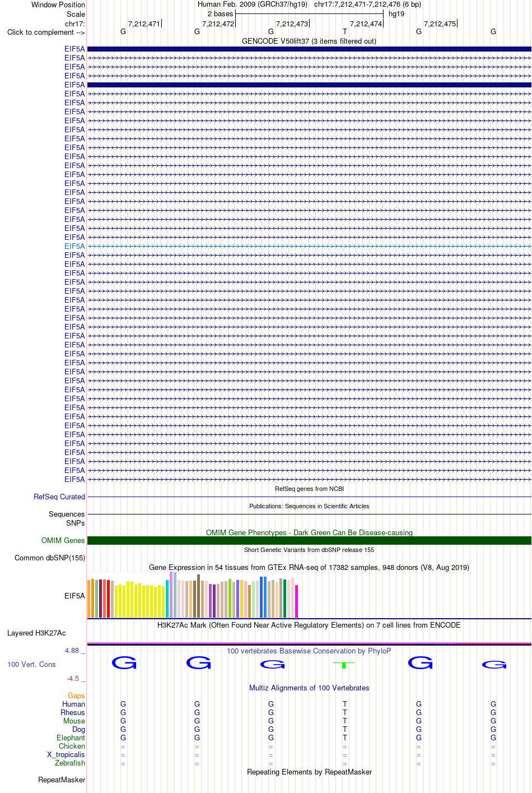Click the dark green OMIM Genes bar
The height and width of the screenshot is (793, 532).
click(x=309, y=540)
